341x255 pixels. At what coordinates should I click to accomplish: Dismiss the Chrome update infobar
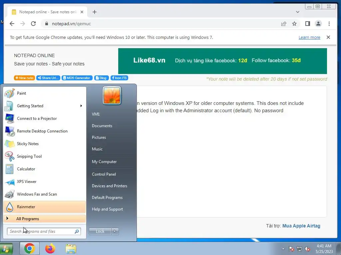pos(328,37)
